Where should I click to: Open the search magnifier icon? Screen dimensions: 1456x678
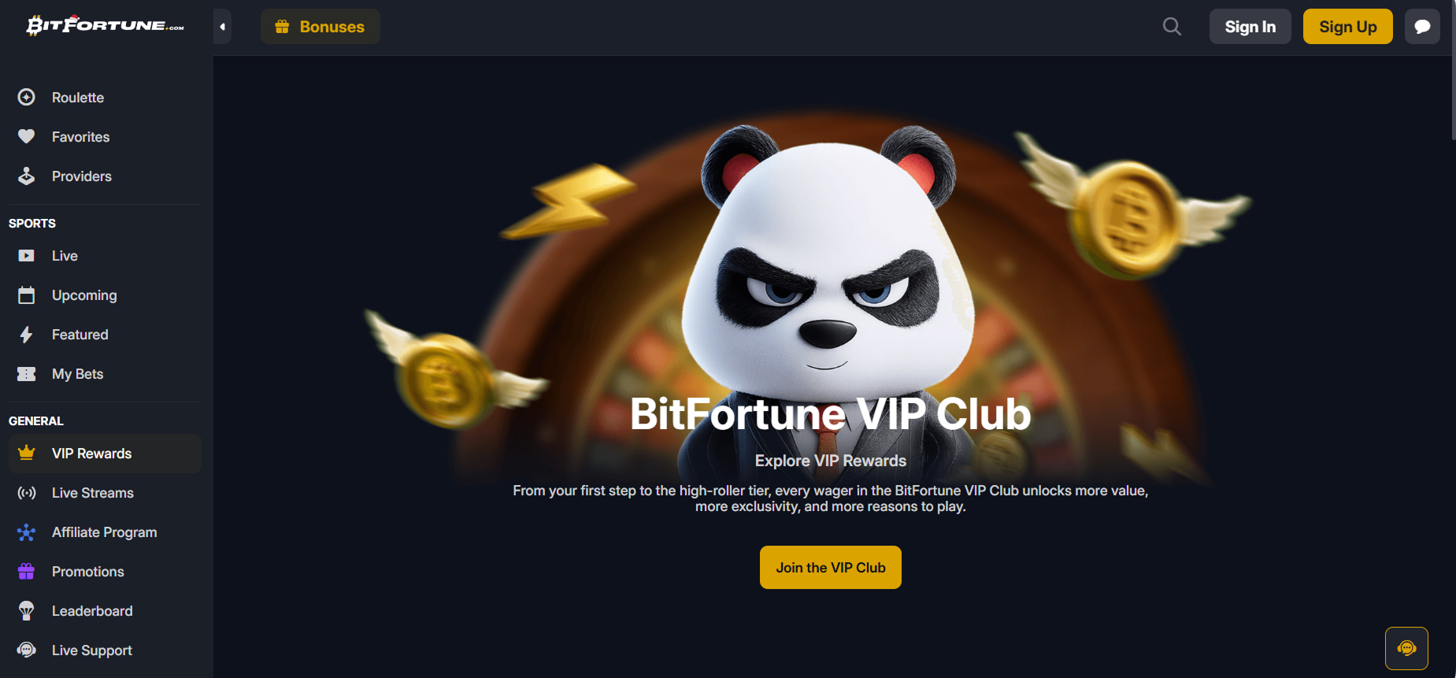click(x=1172, y=27)
